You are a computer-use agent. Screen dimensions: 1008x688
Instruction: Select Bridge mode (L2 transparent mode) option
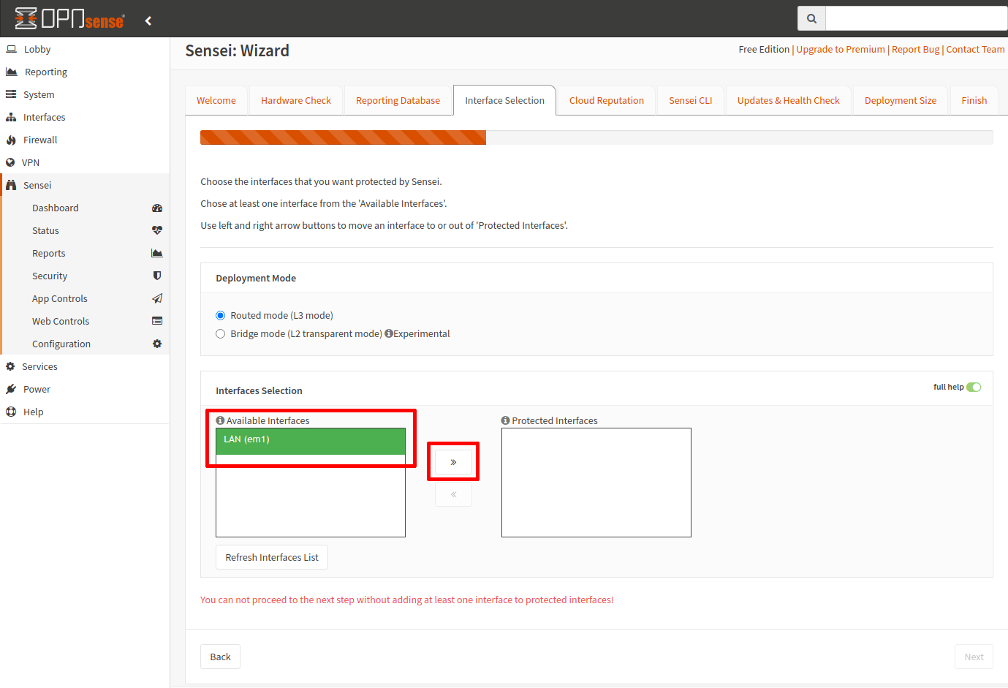pyautogui.click(x=220, y=334)
